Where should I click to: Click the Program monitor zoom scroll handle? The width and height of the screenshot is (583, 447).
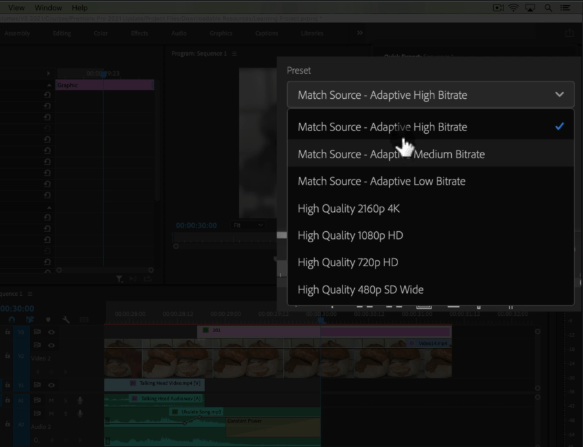tap(176, 246)
